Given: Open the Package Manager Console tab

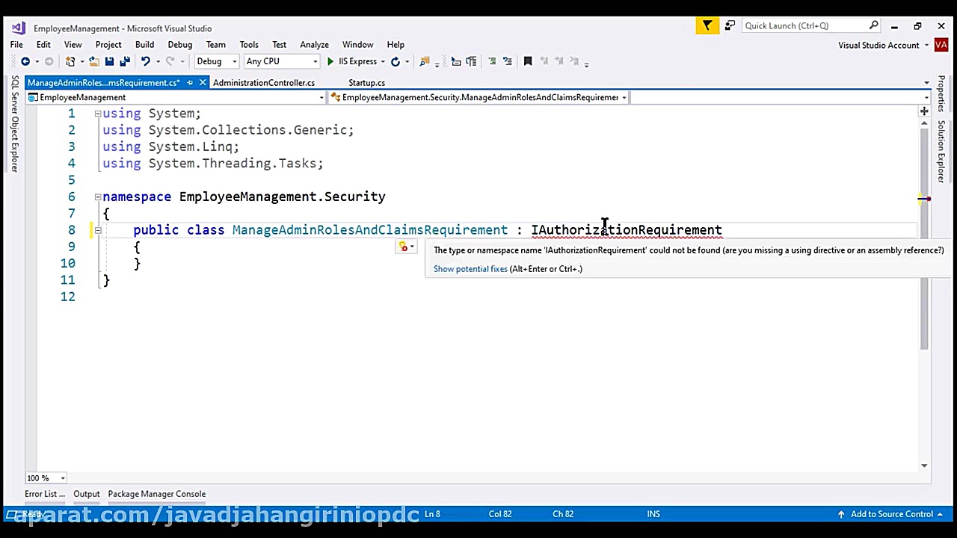Looking at the screenshot, I should click(x=156, y=494).
